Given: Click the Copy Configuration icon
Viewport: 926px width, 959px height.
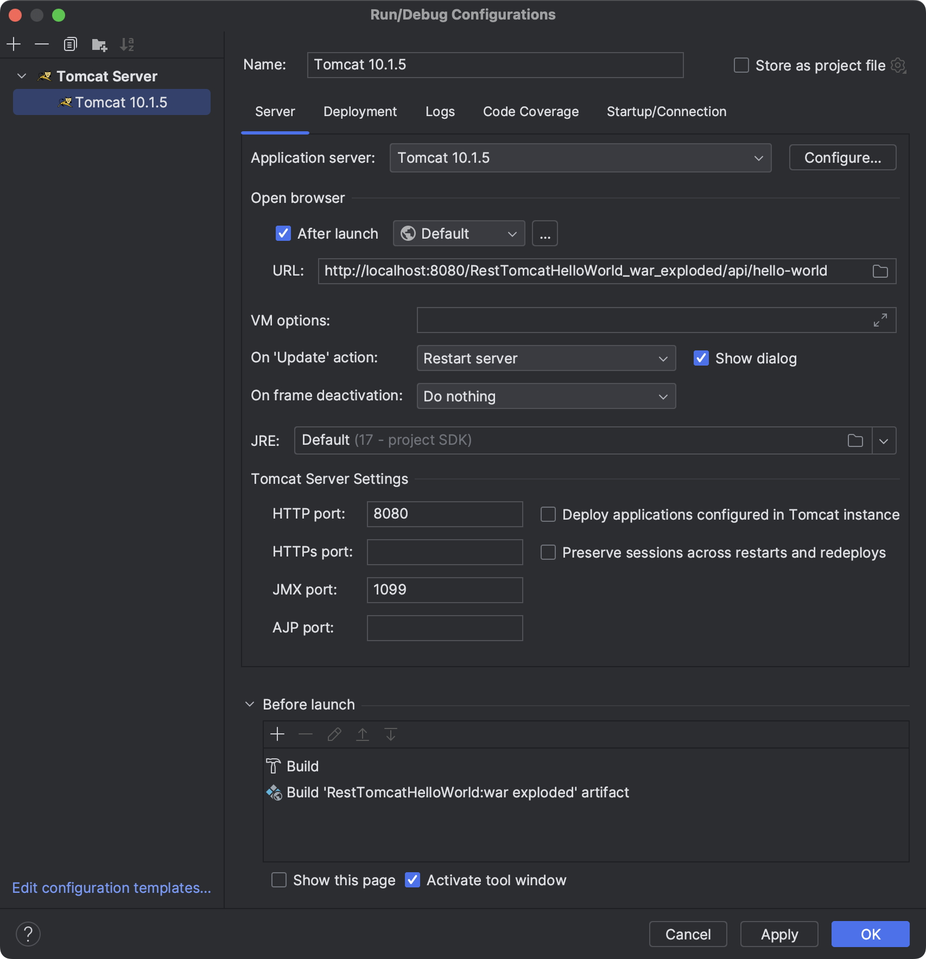Looking at the screenshot, I should [x=70, y=44].
